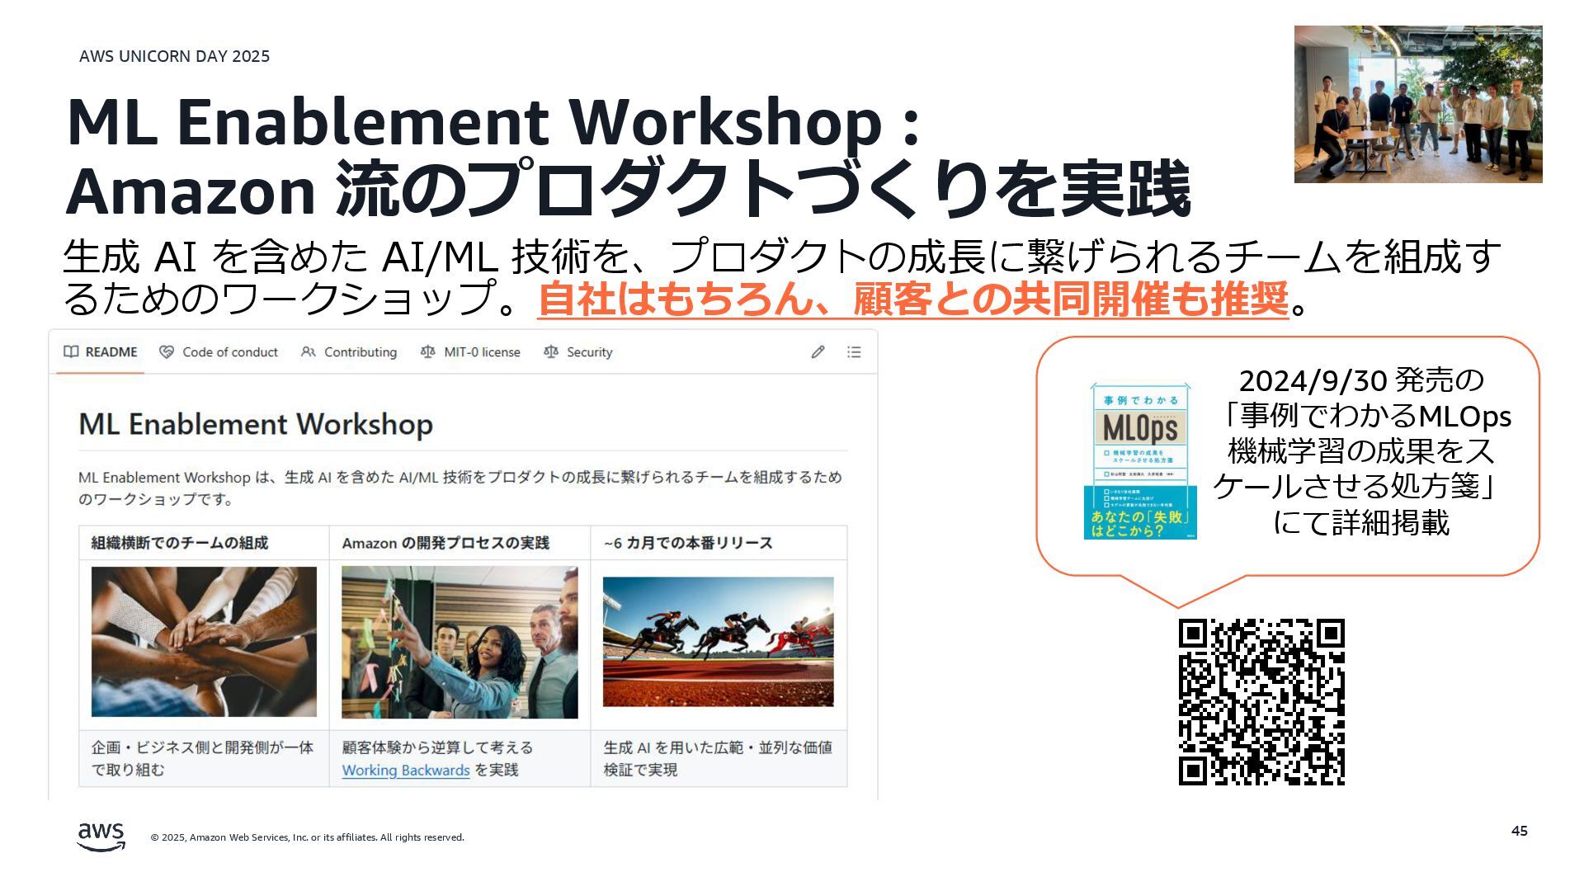Image resolution: width=1584 pixels, height=891 pixels.
Task: Click the QR code image
Action: coord(1261,702)
